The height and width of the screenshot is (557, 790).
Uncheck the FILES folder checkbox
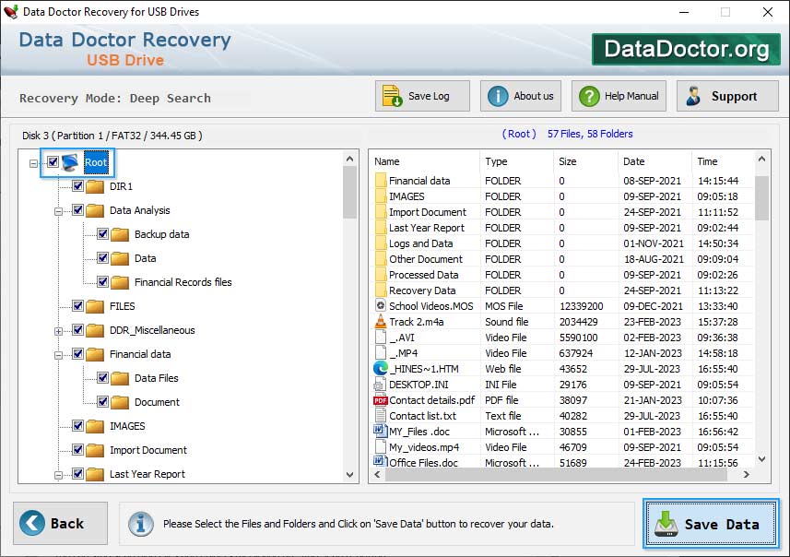pos(77,305)
